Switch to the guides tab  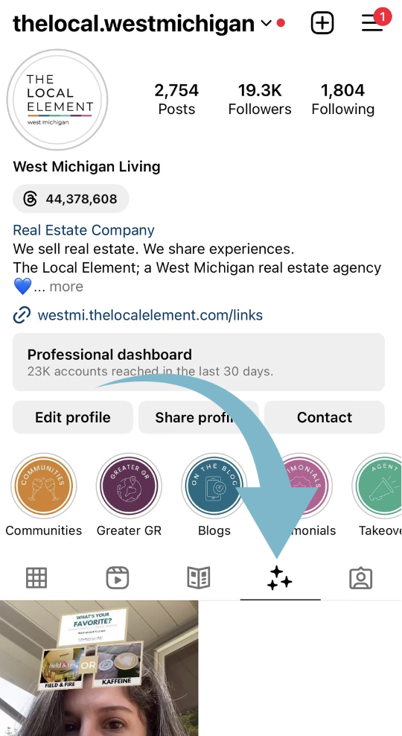[x=199, y=578]
